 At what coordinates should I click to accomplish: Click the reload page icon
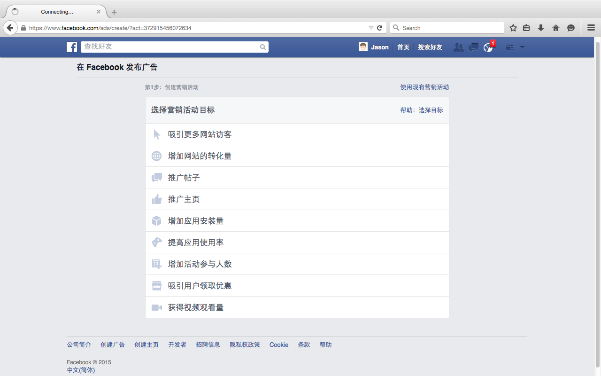point(379,28)
